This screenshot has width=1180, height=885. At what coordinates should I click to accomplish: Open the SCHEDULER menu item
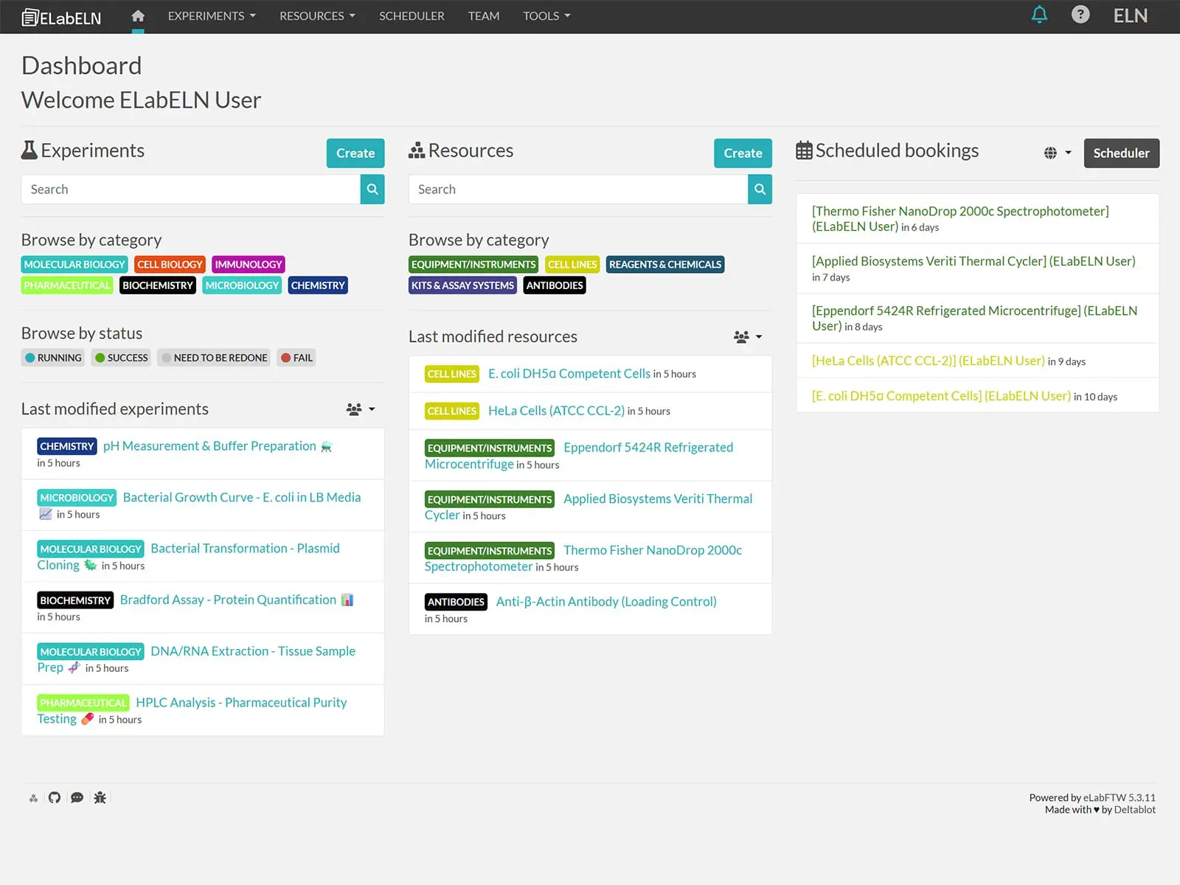coord(412,15)
